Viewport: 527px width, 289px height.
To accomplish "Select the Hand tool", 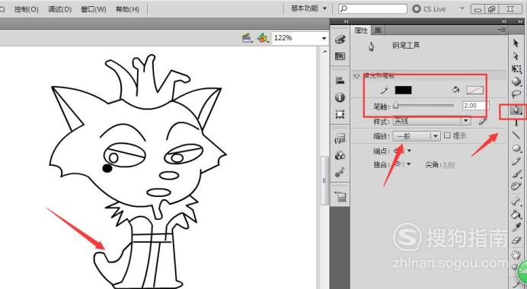I will [x=516, y=255].
